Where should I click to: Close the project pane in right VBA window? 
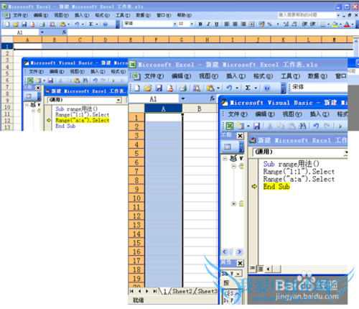click(x=240, y=136)
